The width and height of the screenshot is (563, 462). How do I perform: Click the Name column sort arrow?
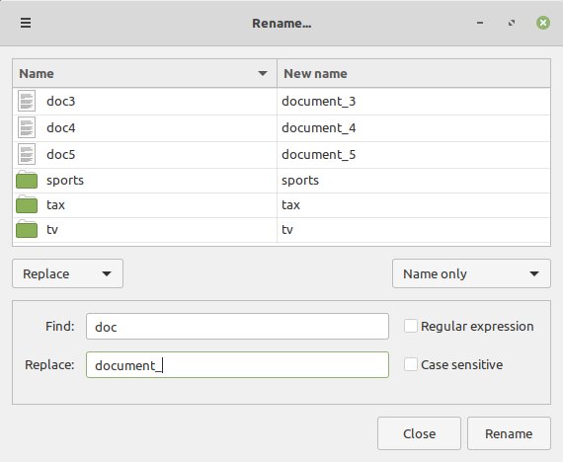[263, 74]
